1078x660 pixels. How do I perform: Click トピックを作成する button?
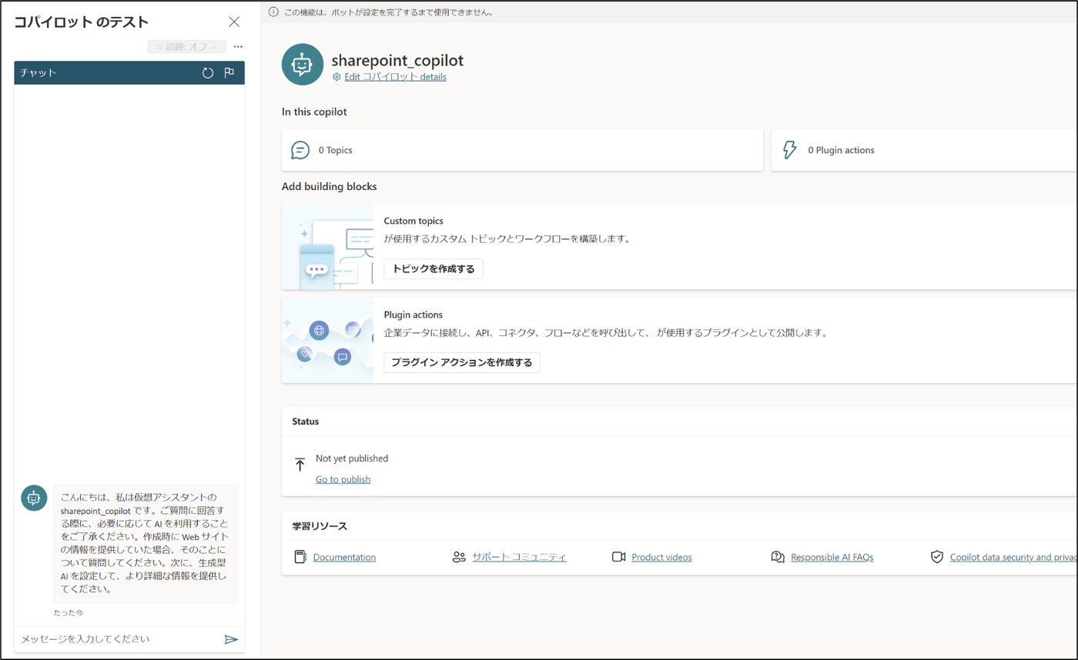coord(434,268)
